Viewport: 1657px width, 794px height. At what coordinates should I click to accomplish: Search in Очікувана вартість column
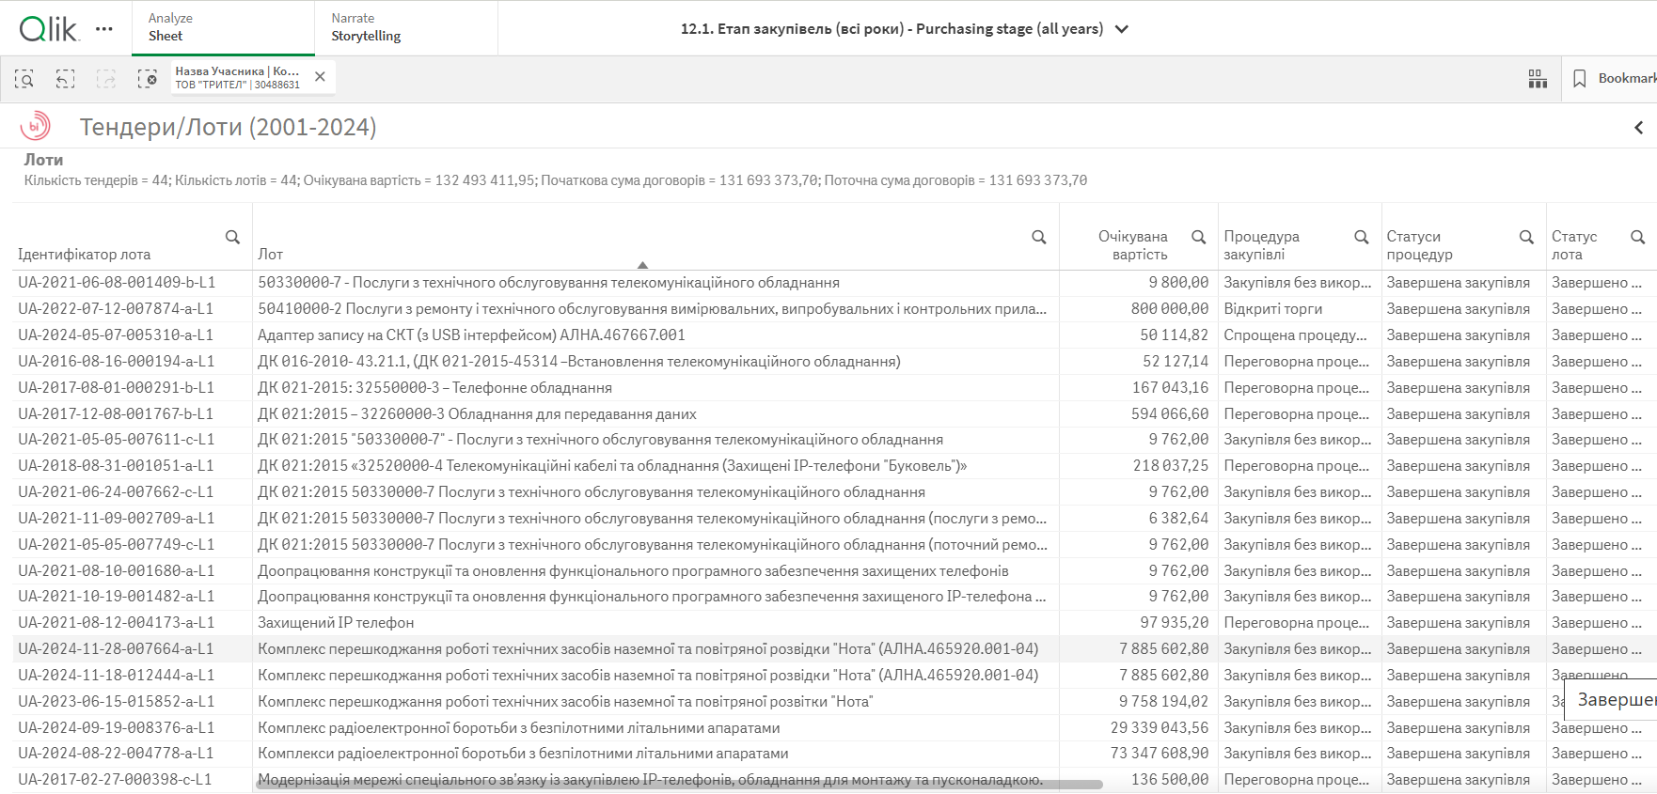point(1198,237)
